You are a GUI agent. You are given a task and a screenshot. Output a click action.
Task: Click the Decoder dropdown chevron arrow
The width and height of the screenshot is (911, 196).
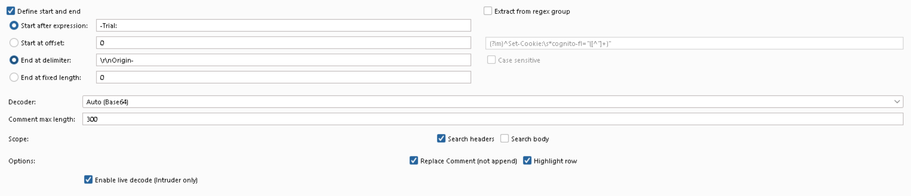click(897, 102)
